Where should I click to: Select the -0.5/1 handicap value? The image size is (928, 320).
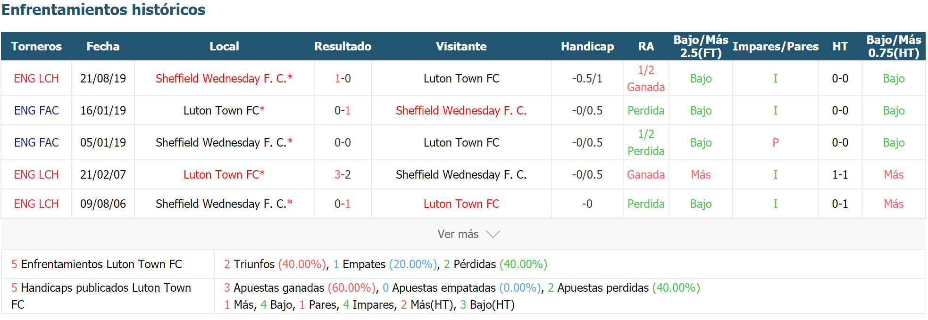(587, 79)
